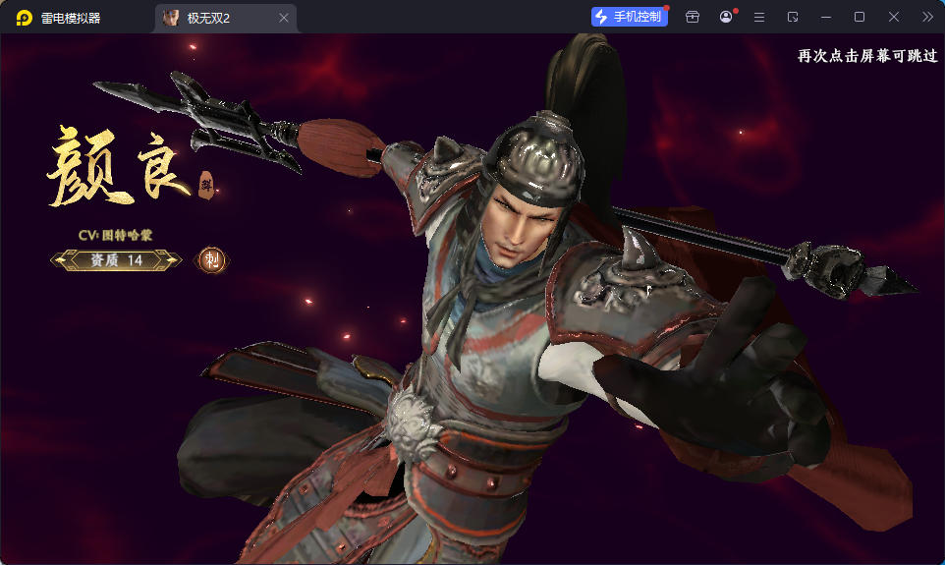Click the 雷电模拟器 logo icon
The image size is (945, 565).
click(24, 18)
